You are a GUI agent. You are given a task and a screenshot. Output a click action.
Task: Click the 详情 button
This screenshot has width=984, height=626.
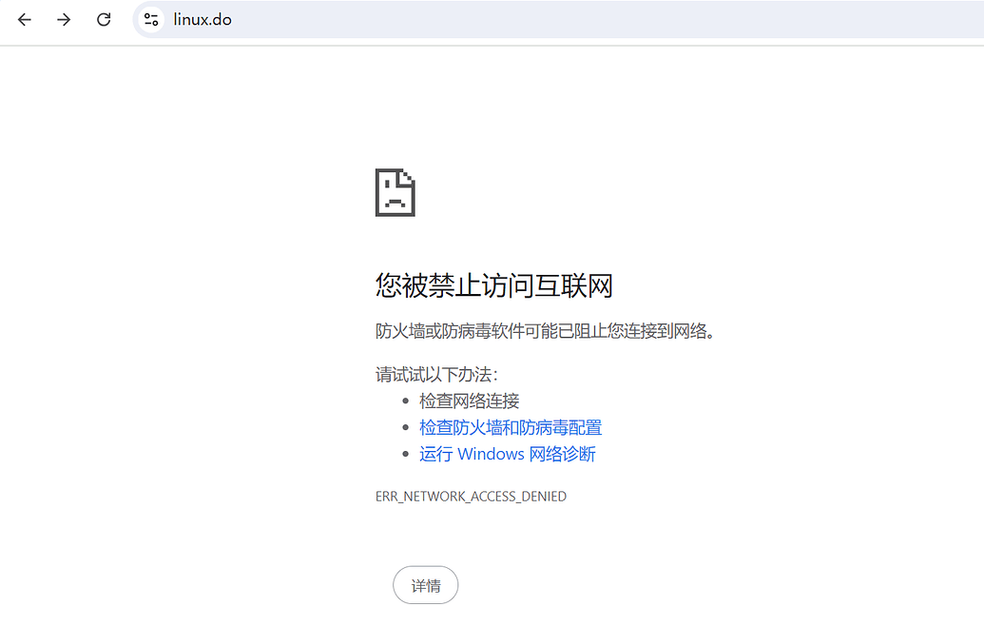(426, 585)
